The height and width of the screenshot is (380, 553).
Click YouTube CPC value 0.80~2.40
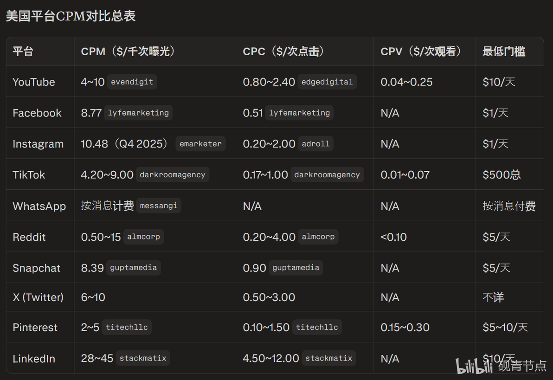[x=269, y=82]
